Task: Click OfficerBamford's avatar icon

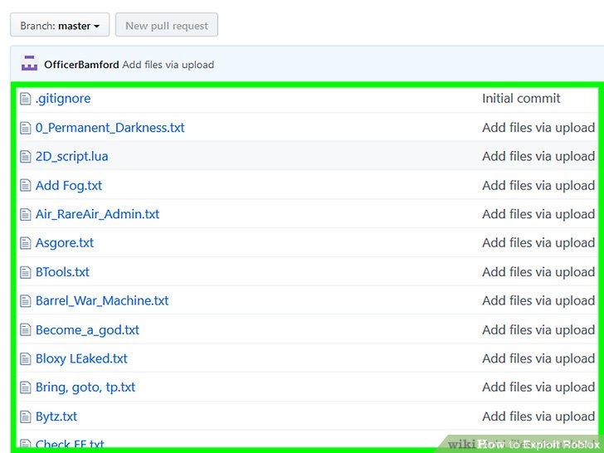Action: (29, 64)
